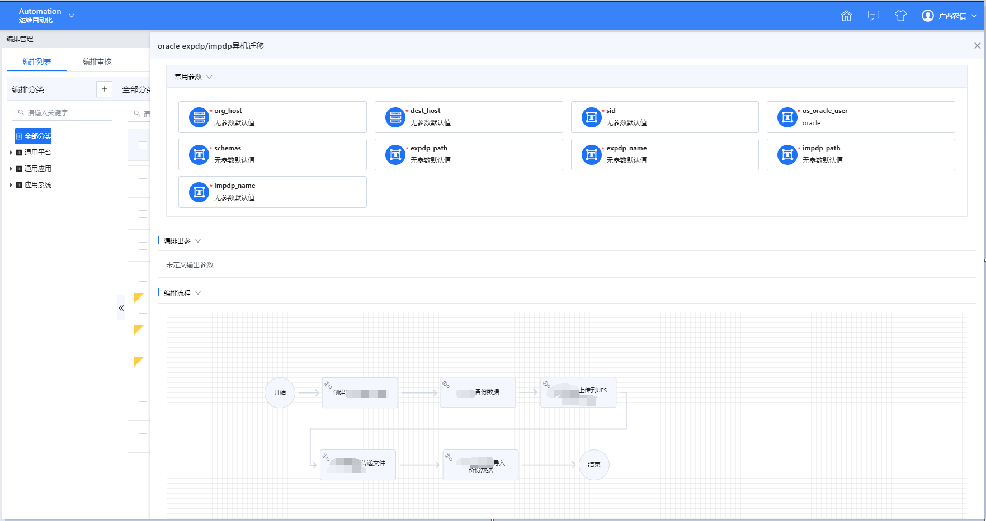The width and height of the screenshot is (986, 521).
Task: Close the oracle expdp/impdp detail panel
Action: pyautogui.click(x=977, y=46)
